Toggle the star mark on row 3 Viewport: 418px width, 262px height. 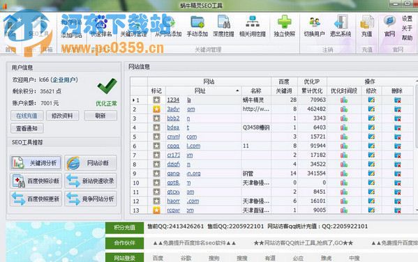click(x=156, y=118)
